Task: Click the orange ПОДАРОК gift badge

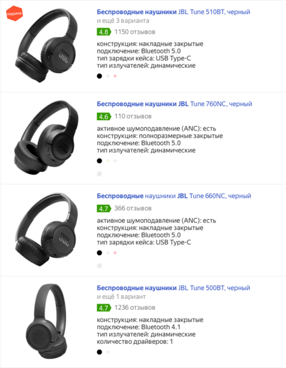Action: tap(14, 14)
